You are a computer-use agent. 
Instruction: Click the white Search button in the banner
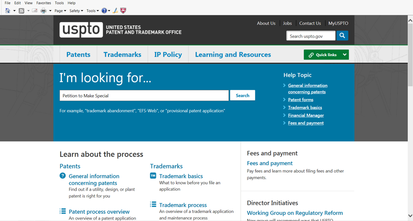coord(242,95)
